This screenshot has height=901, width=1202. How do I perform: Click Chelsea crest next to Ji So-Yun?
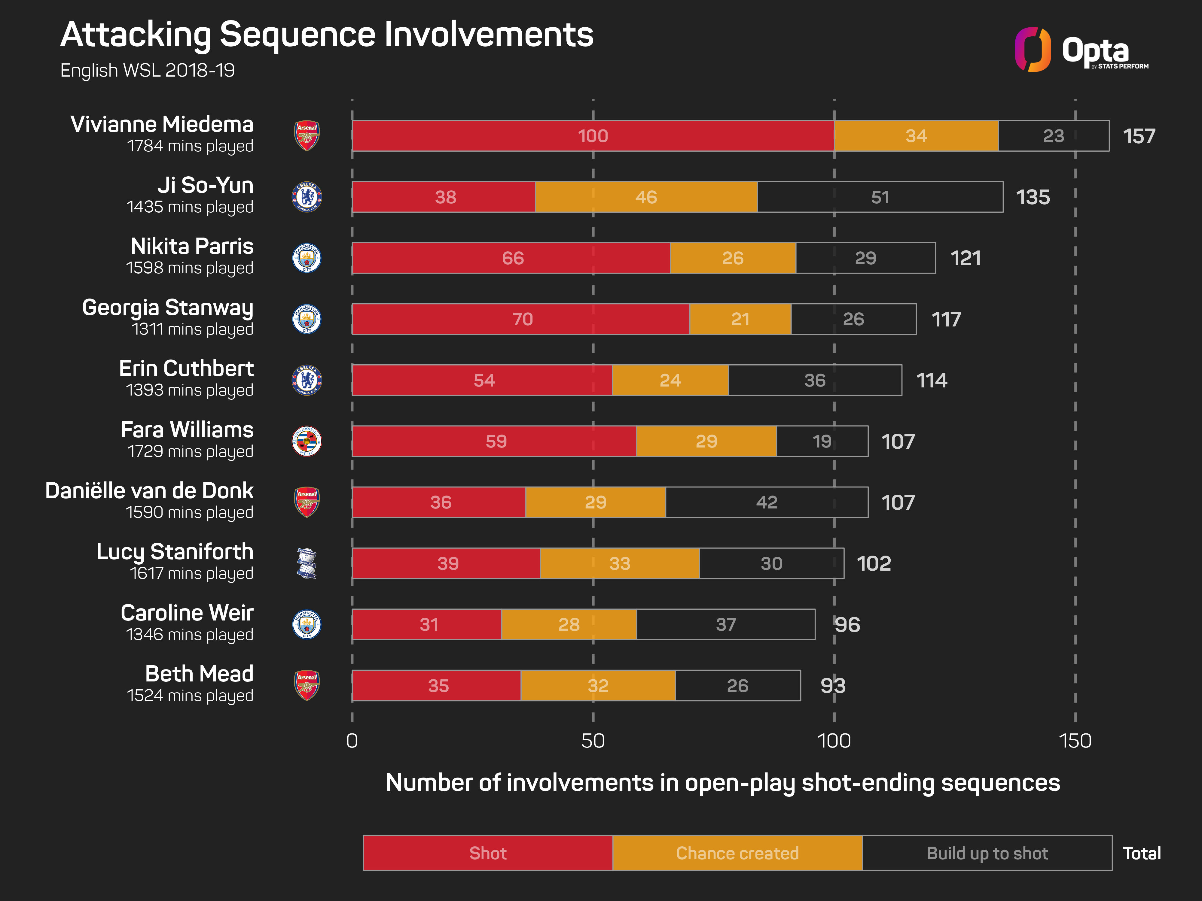click(x=307, y=197)
